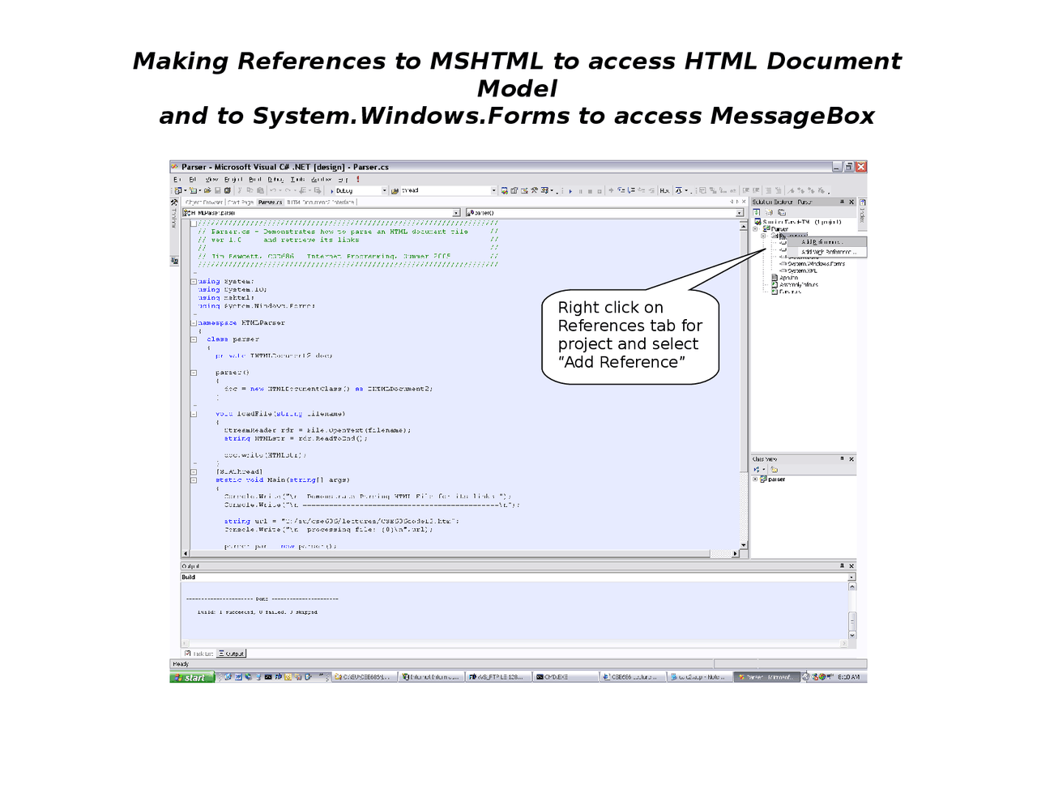Toggle auto-hide pin on Solution Explorer
The width and height of the screenshot is (1037, 801).
click(x=843, y=202)
